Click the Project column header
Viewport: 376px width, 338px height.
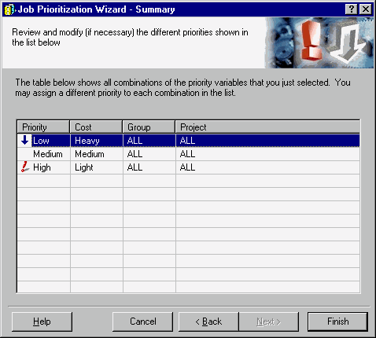click(x=267, y=127)
